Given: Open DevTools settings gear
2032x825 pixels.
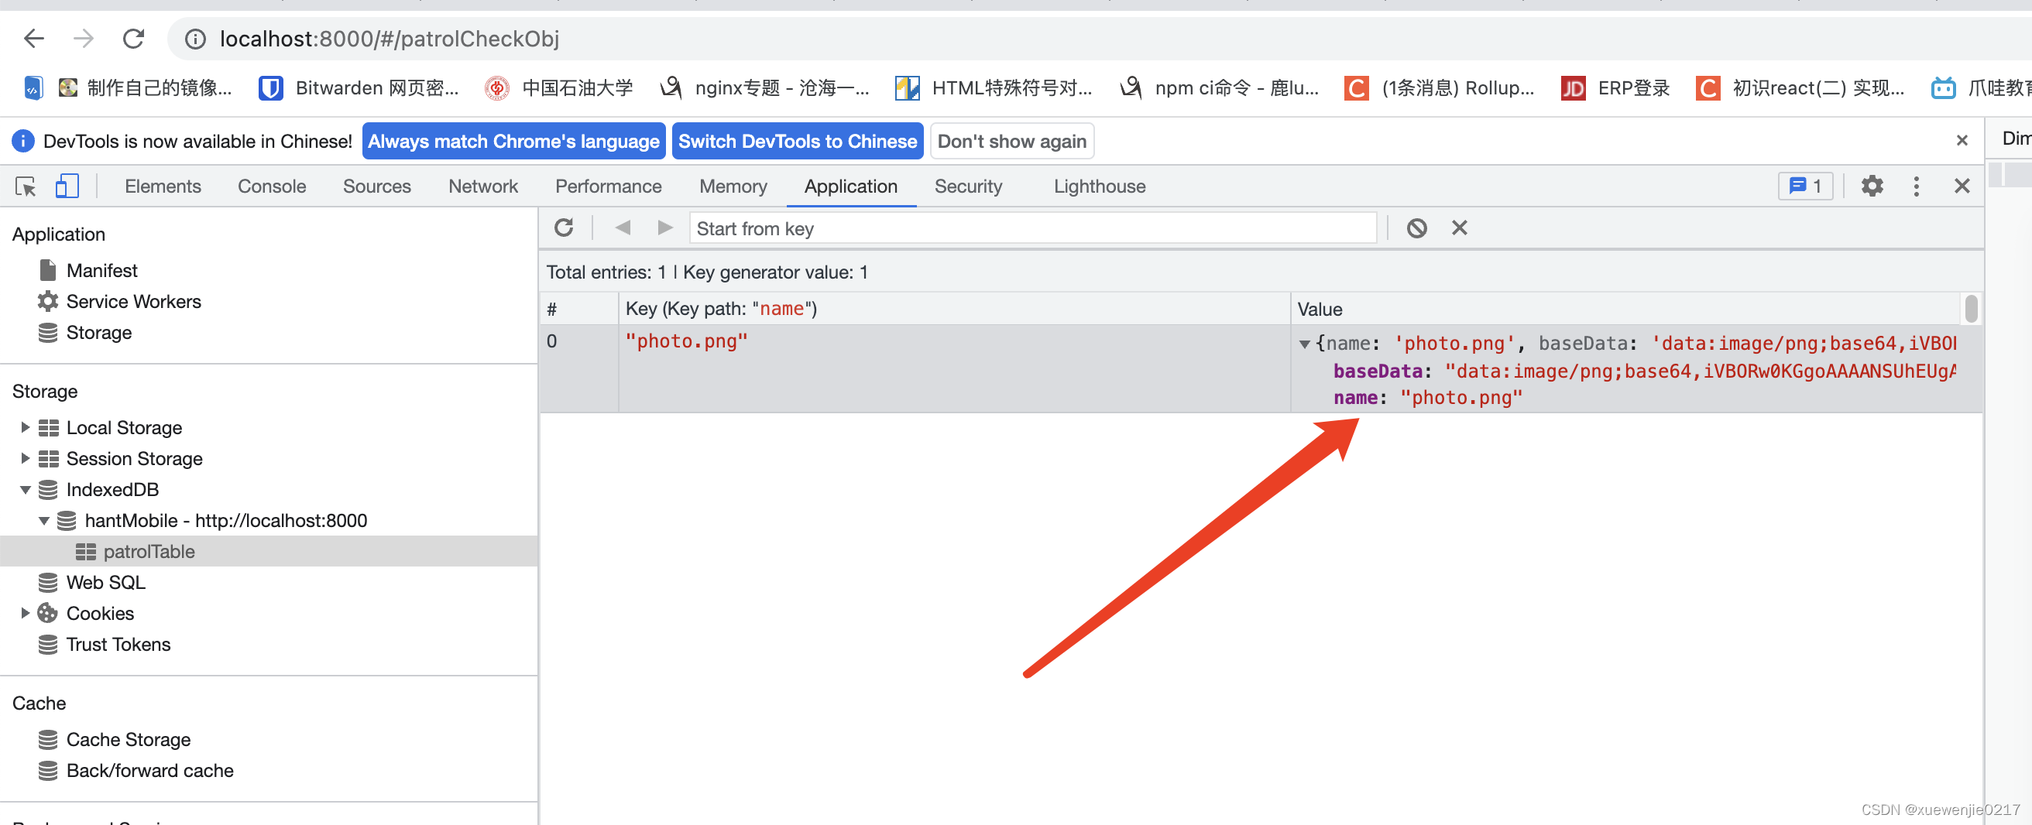Looking at the screenshot, I should pos(1872,187).
